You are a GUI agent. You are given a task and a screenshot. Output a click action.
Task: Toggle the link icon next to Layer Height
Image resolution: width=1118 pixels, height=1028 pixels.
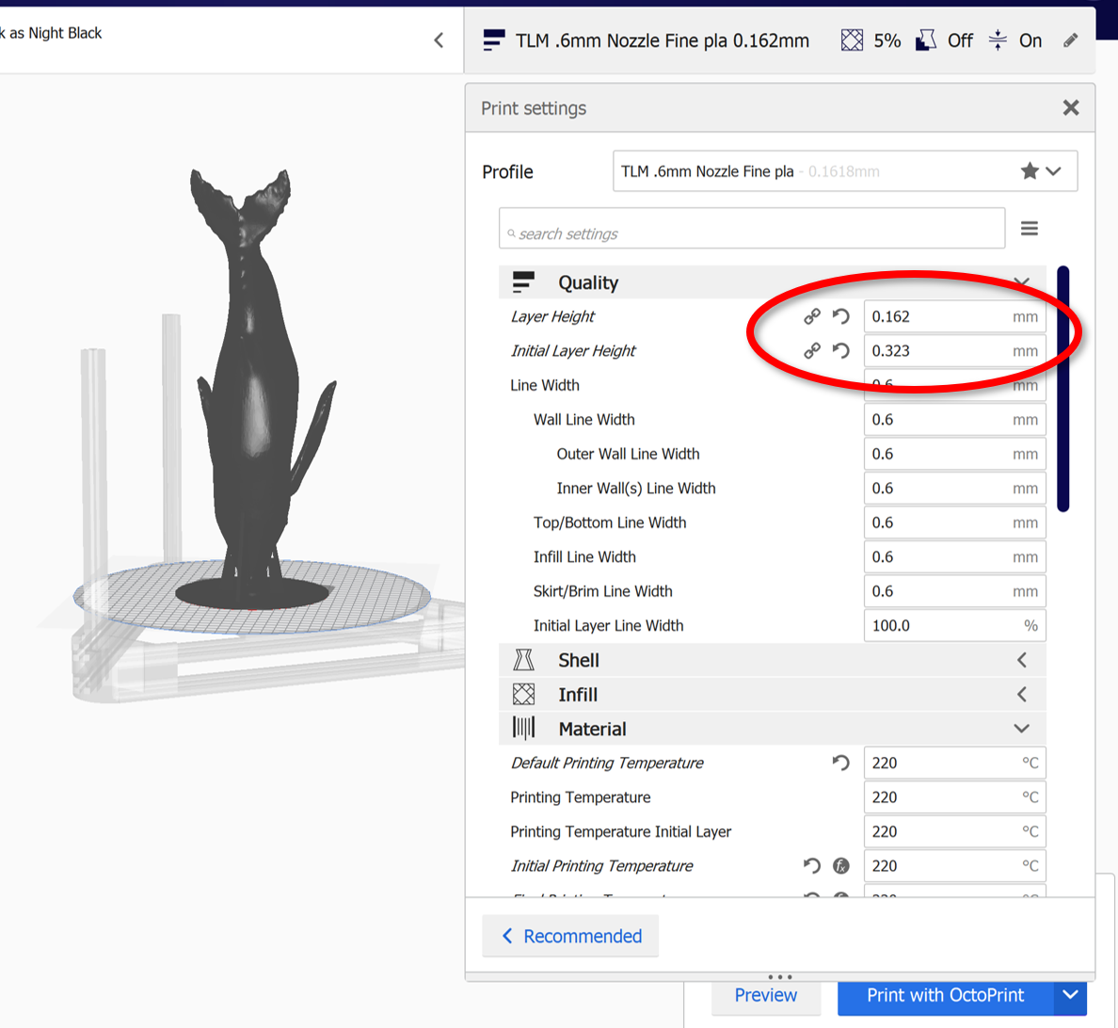coord(811,316)
